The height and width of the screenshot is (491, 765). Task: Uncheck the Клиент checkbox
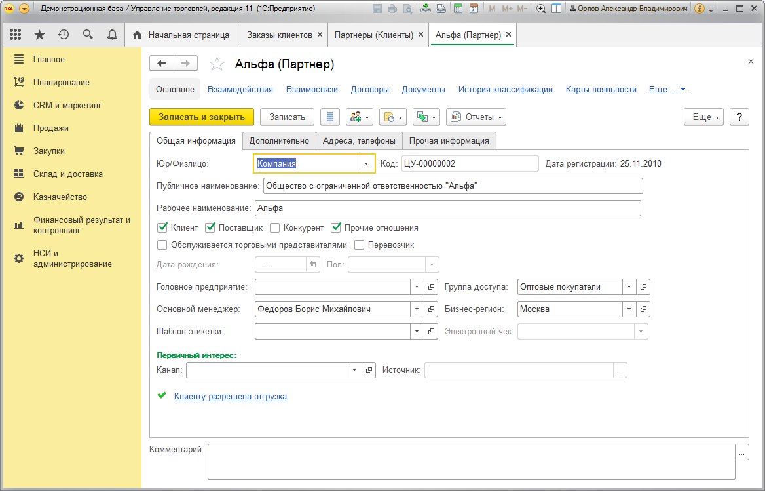162,228
